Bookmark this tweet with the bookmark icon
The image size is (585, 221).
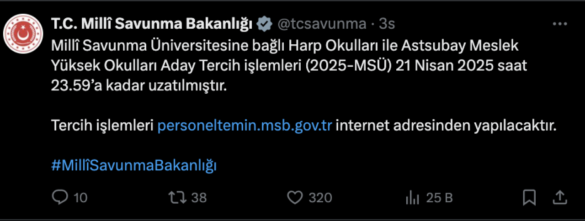[x=529, y=197]
